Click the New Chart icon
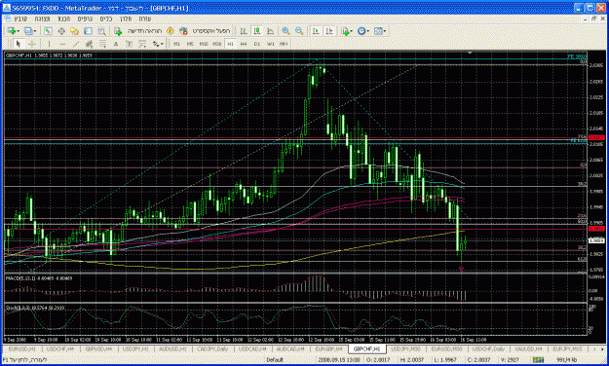 [12, 31]
